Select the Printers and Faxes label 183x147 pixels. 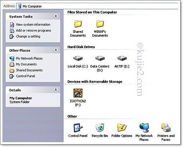(x=166, y=138)
